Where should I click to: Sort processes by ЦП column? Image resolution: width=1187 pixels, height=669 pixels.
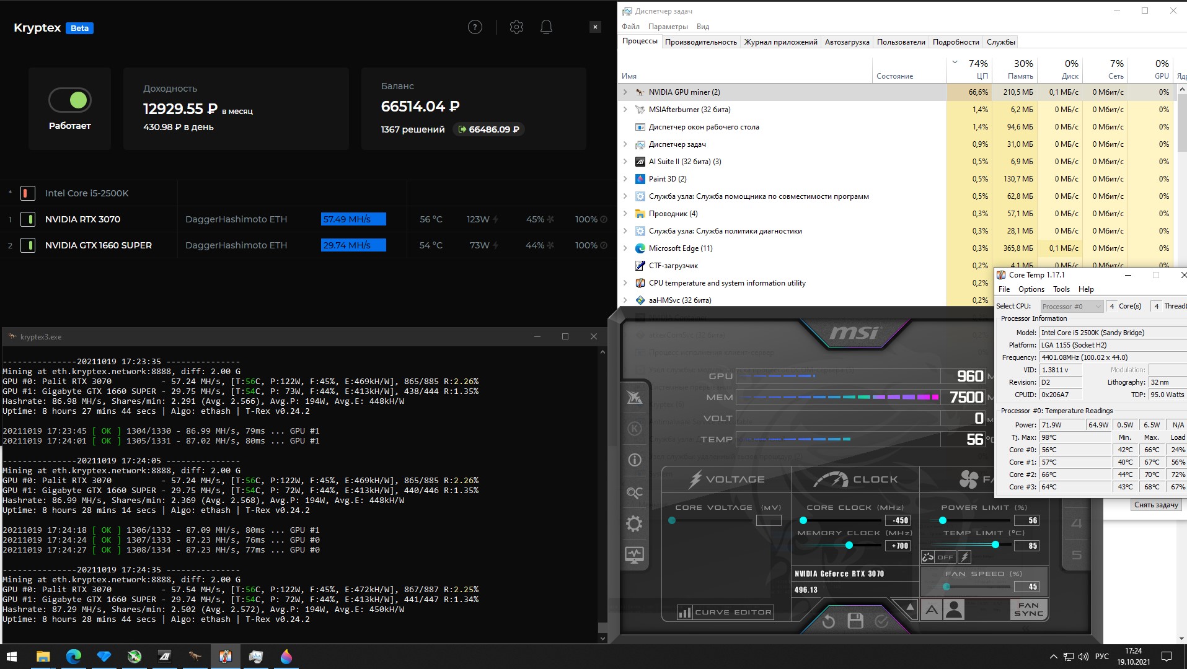click(x=969, y=69)
